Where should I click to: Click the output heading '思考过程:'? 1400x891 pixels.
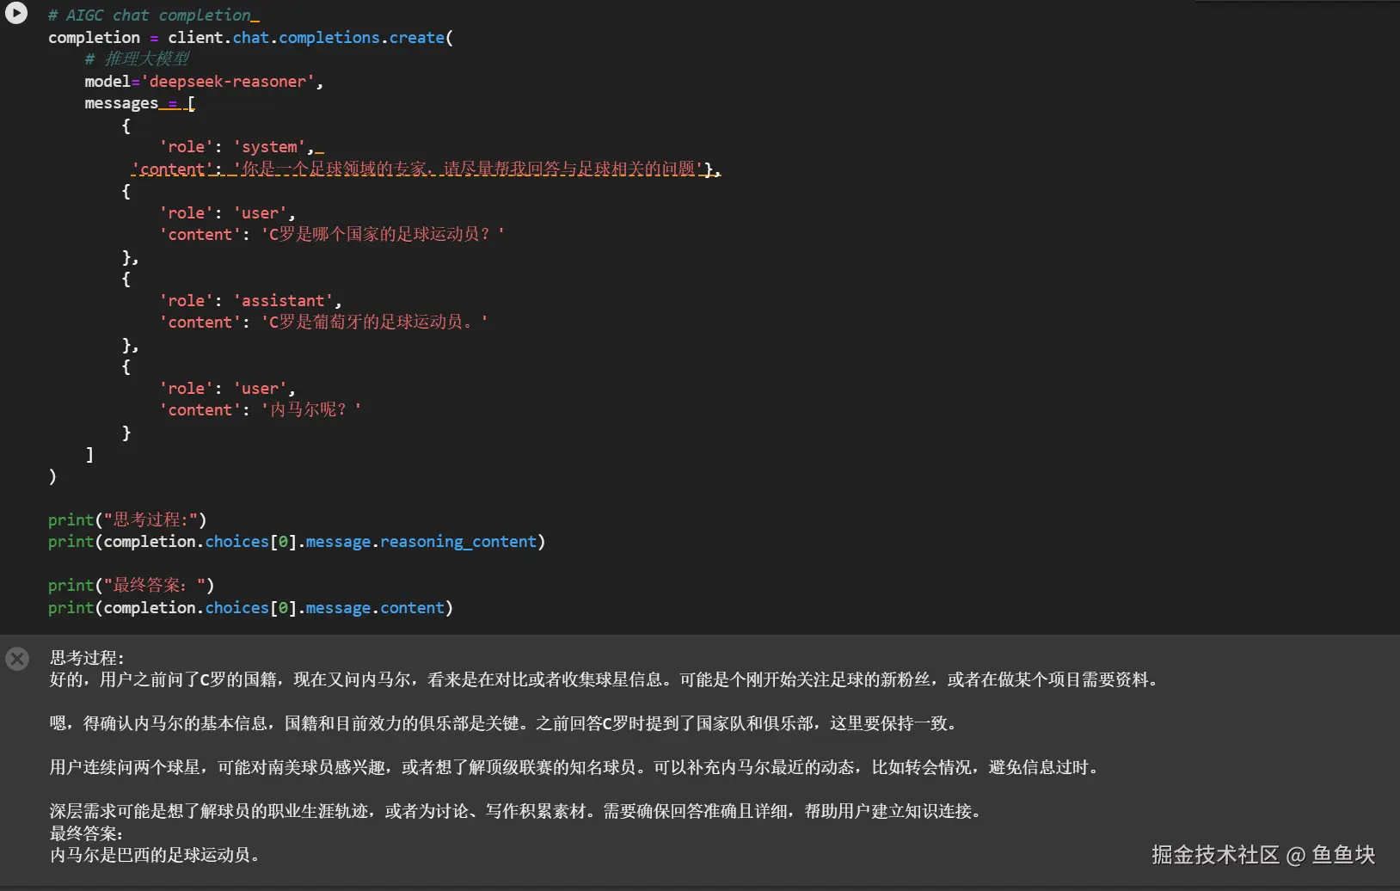[87, 658]
